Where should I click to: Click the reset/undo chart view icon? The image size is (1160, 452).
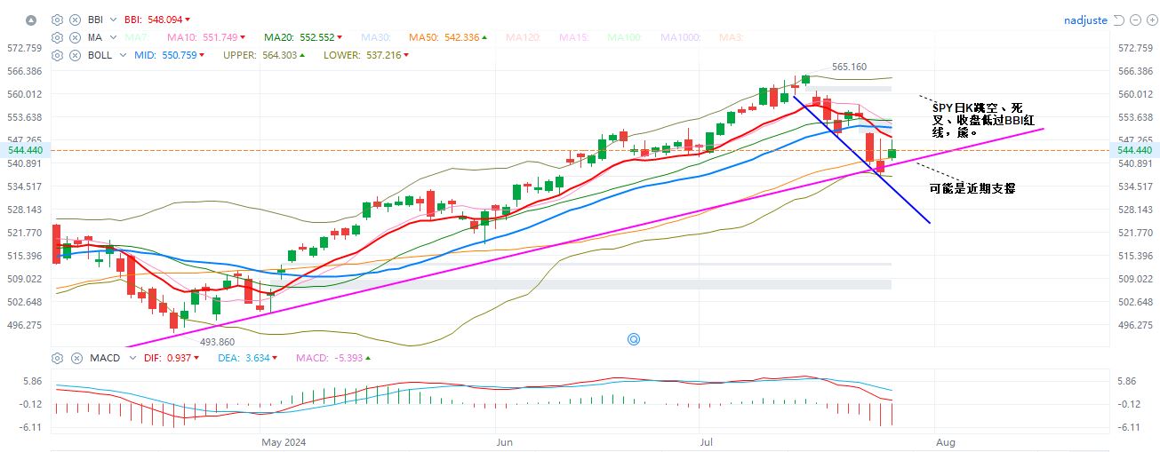(x=1118, y=20)
